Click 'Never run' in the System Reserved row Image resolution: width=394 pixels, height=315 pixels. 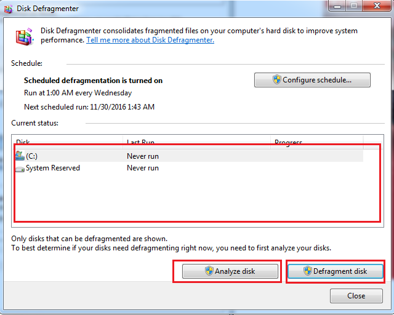(x=142, y=168)
